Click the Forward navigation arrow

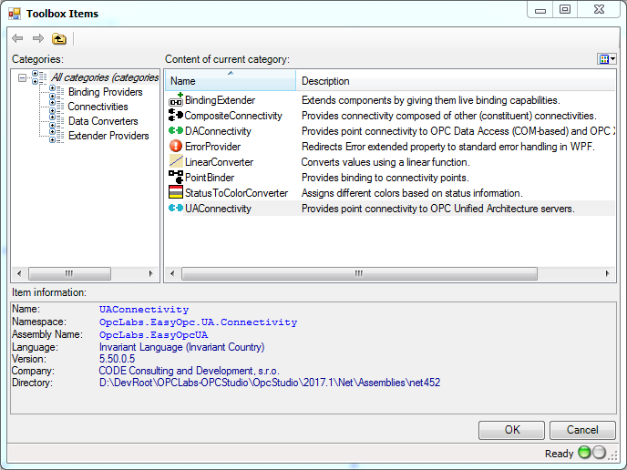coord(37,38)
